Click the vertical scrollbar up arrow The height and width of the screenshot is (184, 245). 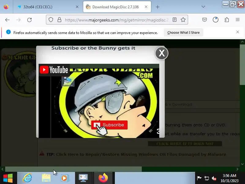coord(242,42)
